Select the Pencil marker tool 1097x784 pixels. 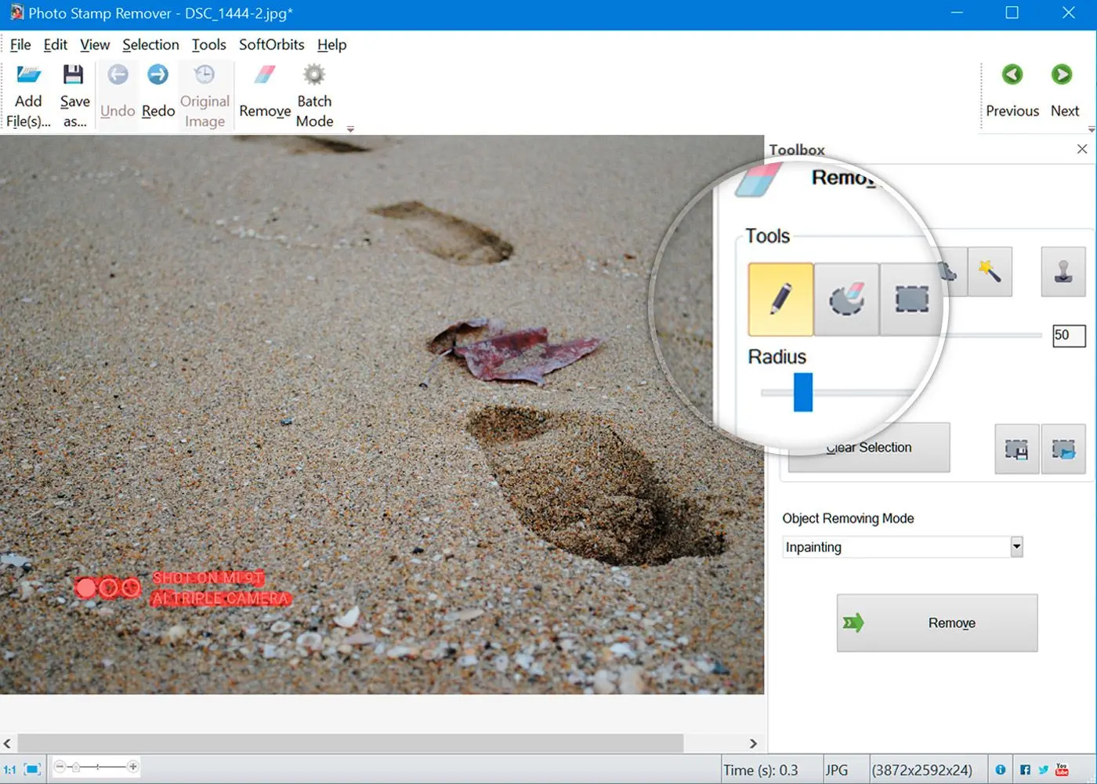point(780,299)
